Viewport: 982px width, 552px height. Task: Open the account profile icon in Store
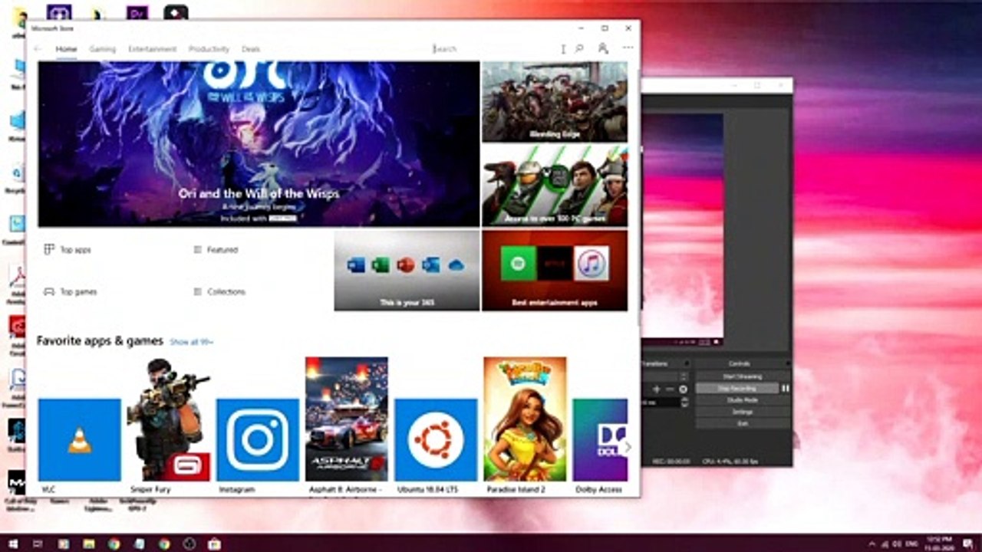coord(603,48)
